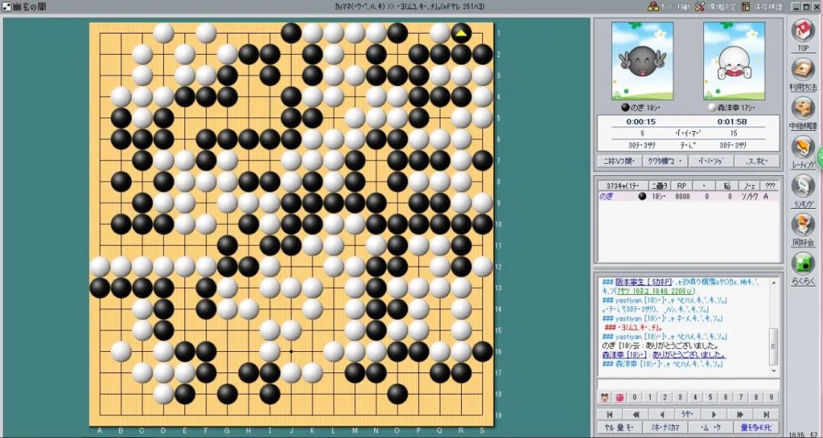Image resolution: width=823 pixels, height=438 pixels.
Task: Click the black player のぎ avatar
Action: point(642,62)
